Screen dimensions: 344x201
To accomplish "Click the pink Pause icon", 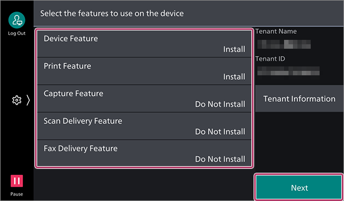I will (17, 181).
